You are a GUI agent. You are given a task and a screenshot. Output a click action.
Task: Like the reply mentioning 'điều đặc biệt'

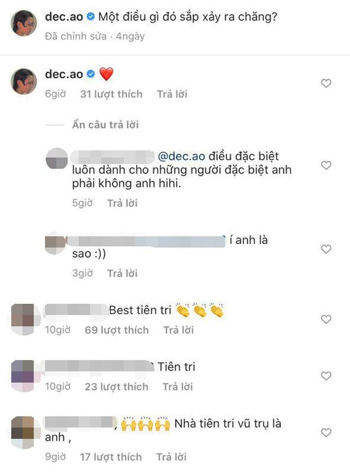coord(326,165)
